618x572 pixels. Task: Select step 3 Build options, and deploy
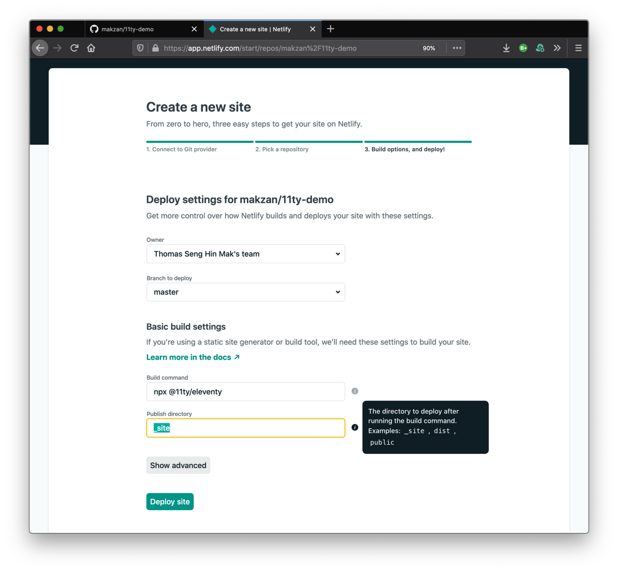[x=405, y=149]
